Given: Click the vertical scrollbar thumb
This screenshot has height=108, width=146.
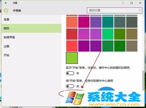Looking at the screenshot, I should (143, 81).
